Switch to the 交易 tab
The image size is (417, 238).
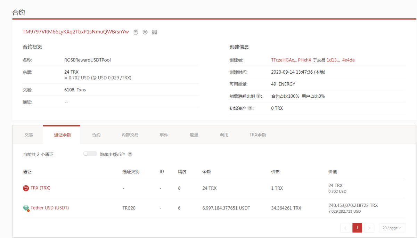tap(29, 135)
